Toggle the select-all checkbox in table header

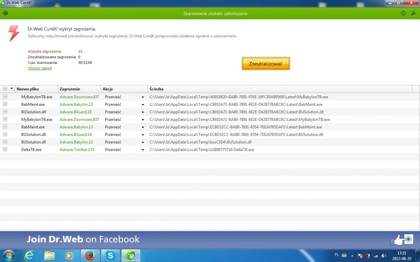(x=5, y=89)
